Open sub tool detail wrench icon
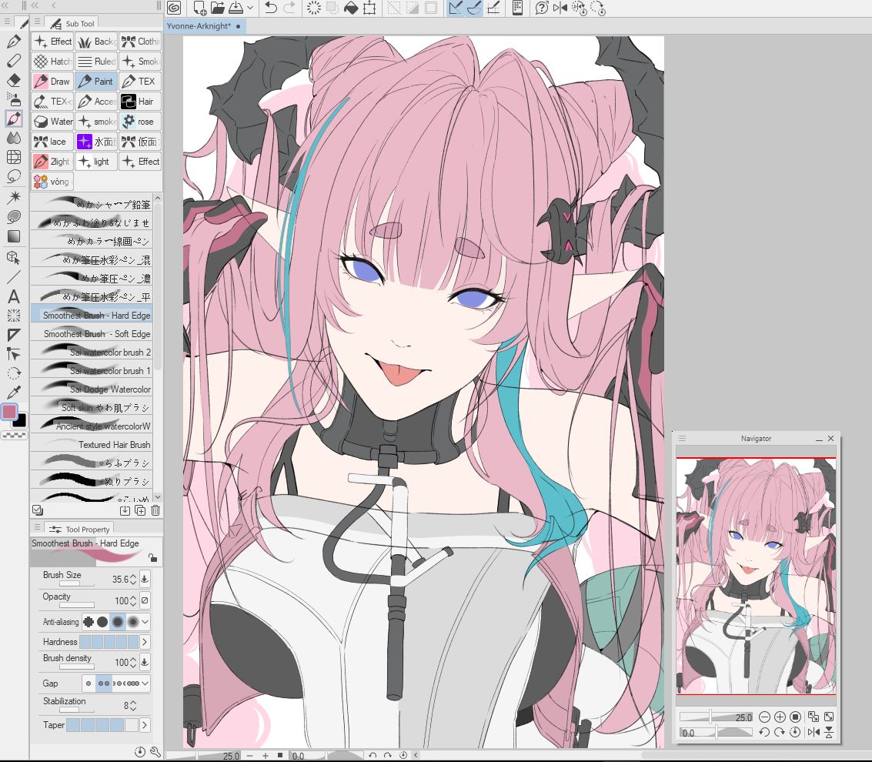 [155, 752]
